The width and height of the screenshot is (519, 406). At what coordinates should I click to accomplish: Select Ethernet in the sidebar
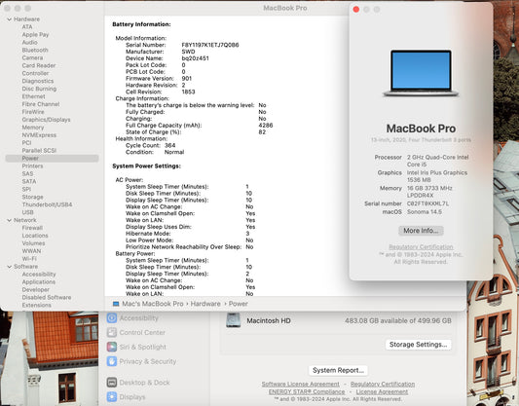[33, 96]
